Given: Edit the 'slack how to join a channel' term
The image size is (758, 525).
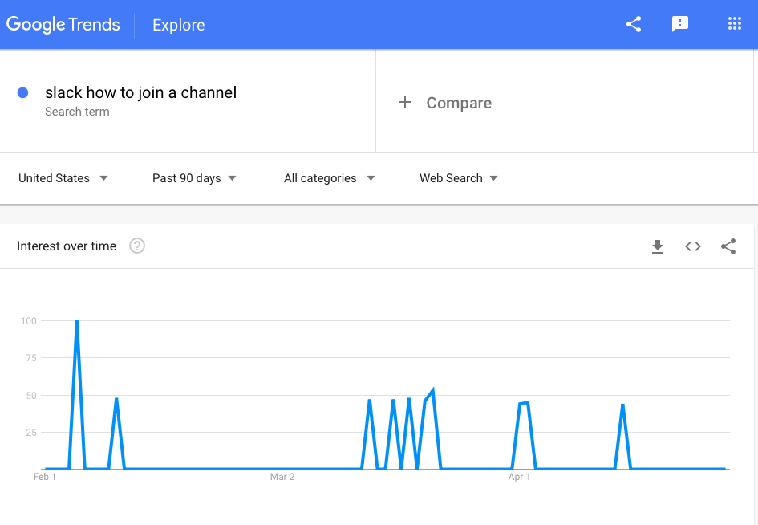Looking at the screenshot, I should [140, 92].
